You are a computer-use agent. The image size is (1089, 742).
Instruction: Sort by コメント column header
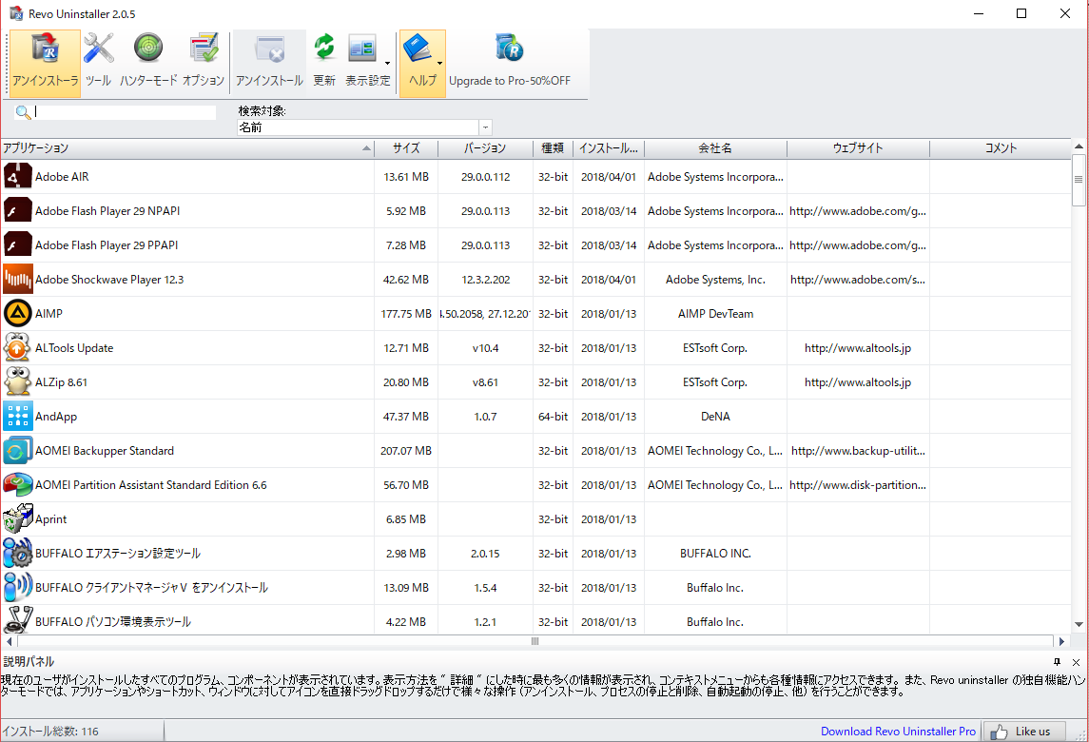click(x=1001, y=148)
